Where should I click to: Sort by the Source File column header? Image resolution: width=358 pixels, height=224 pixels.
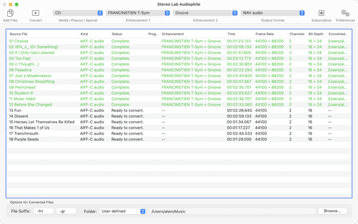click(42, 34)
